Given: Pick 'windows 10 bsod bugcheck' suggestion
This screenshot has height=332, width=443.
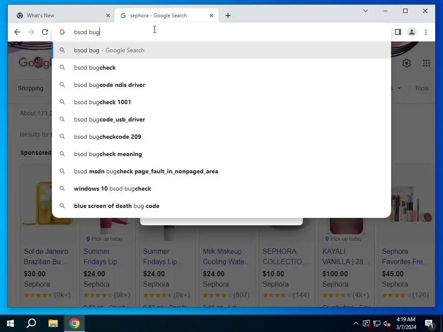Looking at the screenshot, I should pos(222,188).
